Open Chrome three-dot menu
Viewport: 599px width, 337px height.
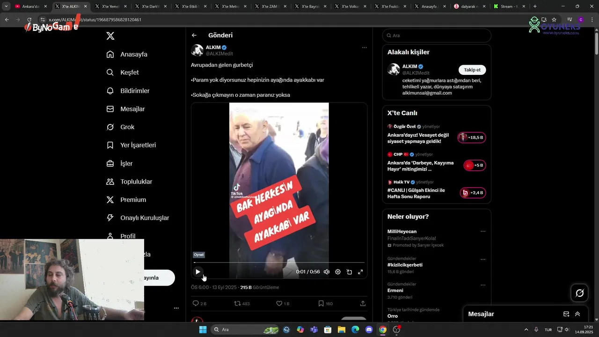click(x=592, y=20)
